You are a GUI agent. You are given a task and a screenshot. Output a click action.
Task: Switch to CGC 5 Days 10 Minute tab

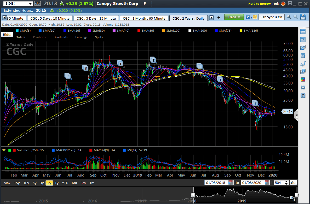click(50, 18)
